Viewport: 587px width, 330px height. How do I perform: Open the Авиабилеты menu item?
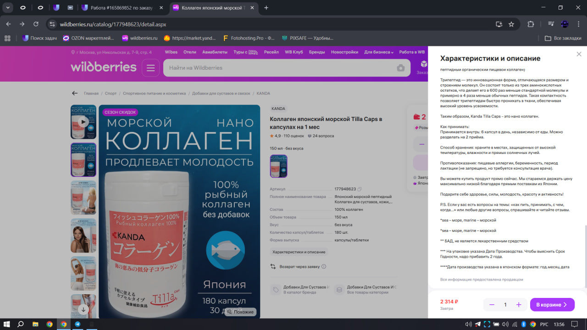[215, 52]
